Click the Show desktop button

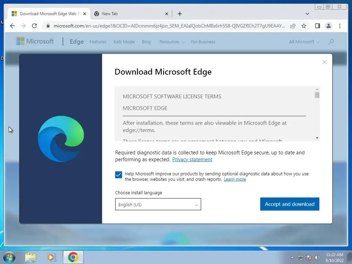pyautogui.click(x=350, y=257)
